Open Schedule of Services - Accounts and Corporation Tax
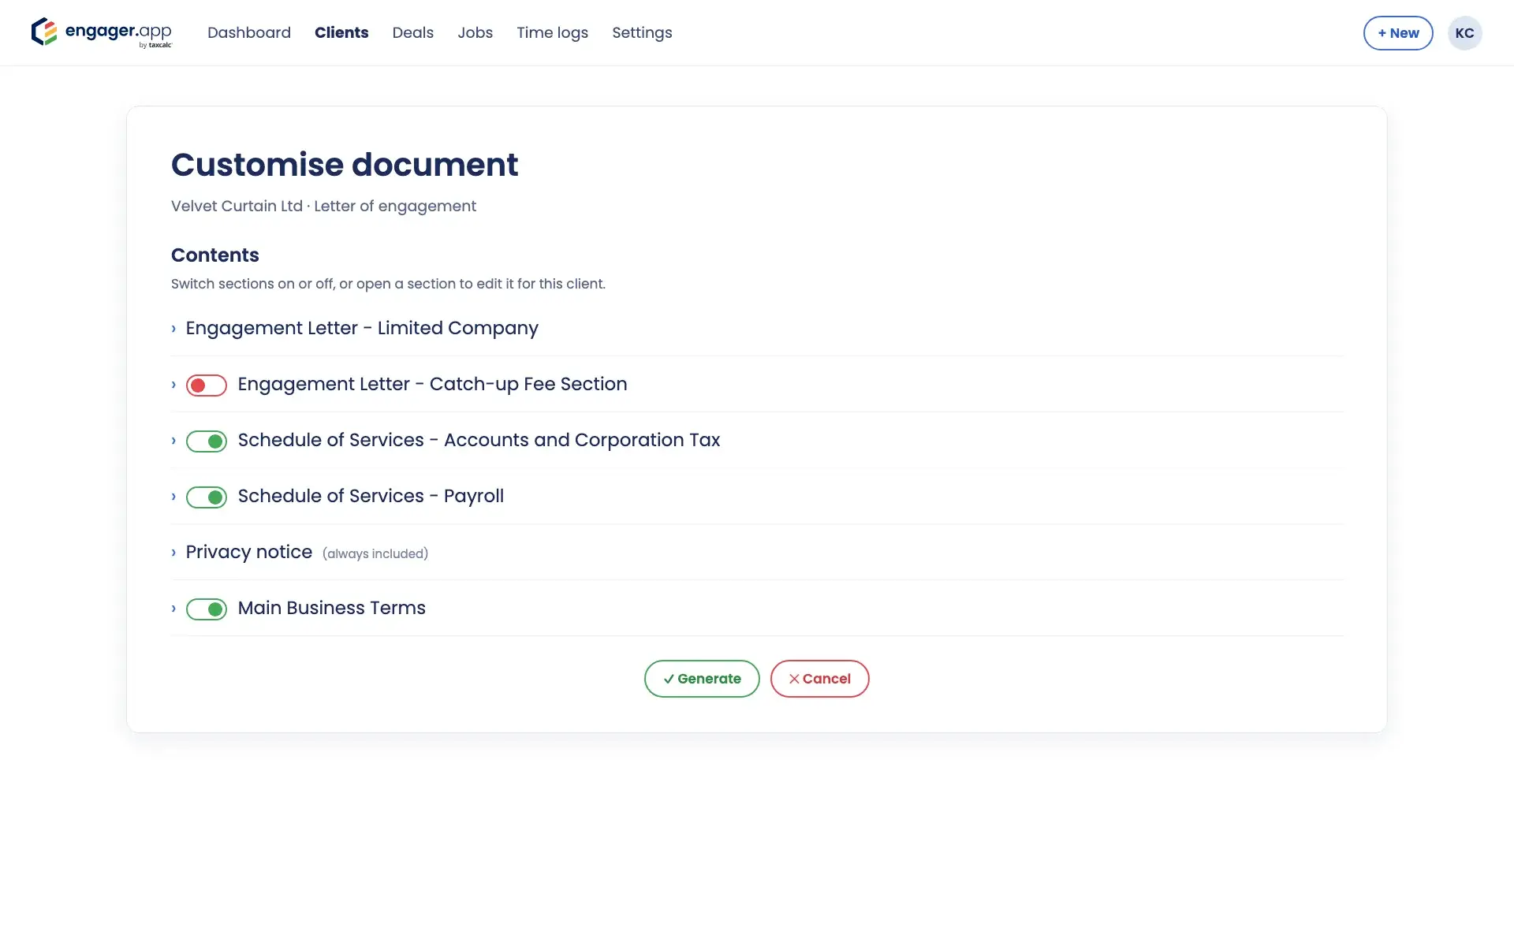The height and width of the screenshot is (946, 1514). click(479, 440)
